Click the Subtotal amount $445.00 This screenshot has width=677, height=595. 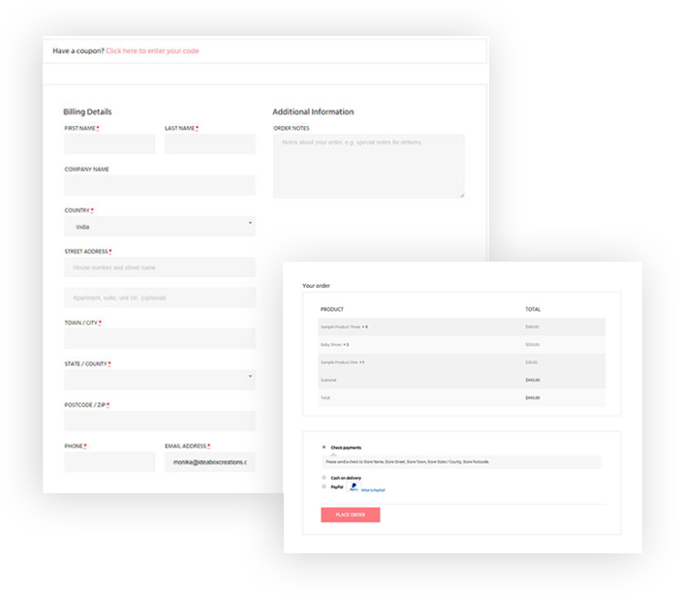(533, 380)
